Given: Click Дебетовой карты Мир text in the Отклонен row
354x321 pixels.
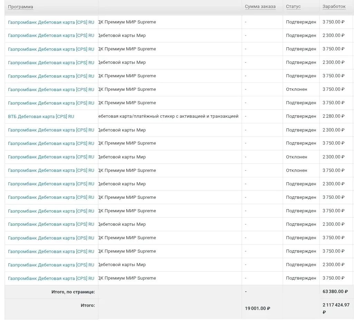Looking at the screenshot, I should 122,157.
